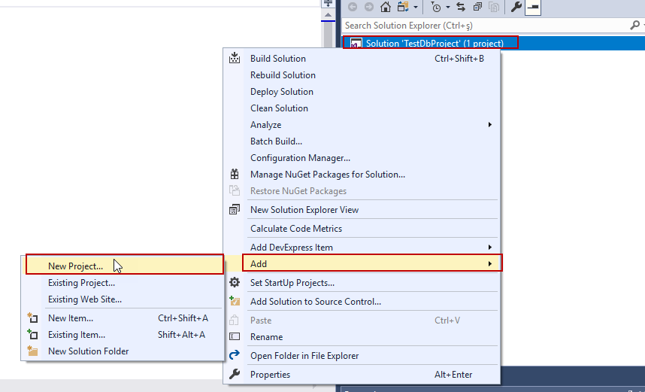This screenshot has width=645, height=392.
Task: Open Set StartUp Projects
Action: click(362, 282)
